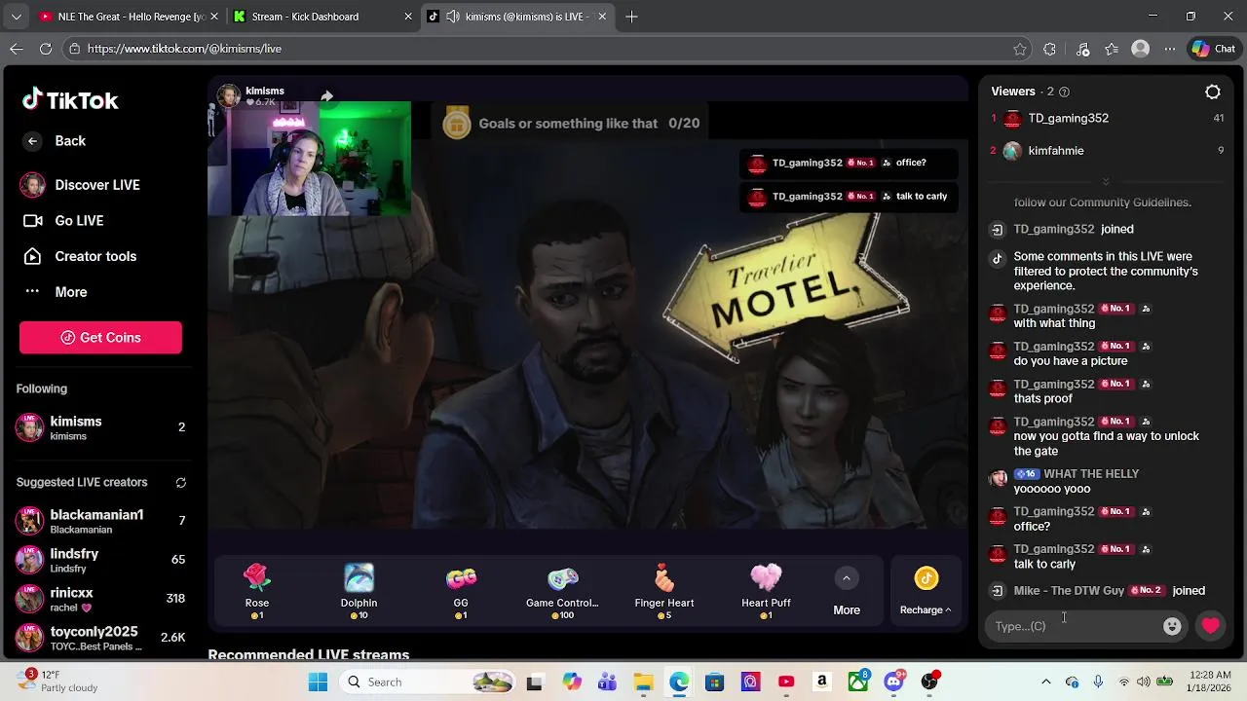Add this page to favorites
This screenshot has height=701, width=1247.
pyautogui.click(x=1020, y=49)
